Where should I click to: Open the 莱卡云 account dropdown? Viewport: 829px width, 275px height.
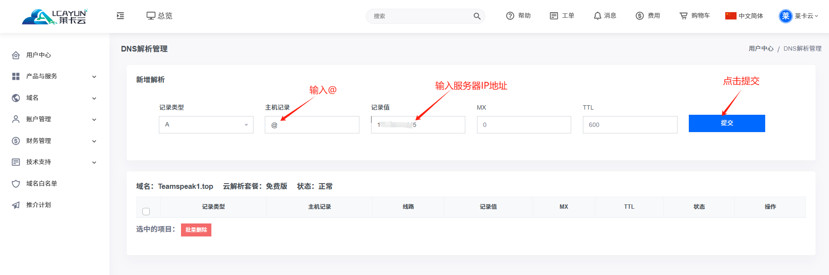(x=806, y=16)
